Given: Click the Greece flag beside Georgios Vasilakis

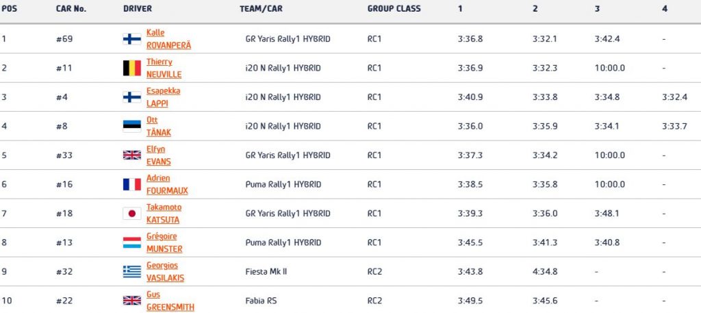Looking at the screenshot, I should (x=132, y=271).
